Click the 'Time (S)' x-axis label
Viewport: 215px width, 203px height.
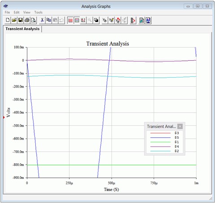click(x=112, y=190)
